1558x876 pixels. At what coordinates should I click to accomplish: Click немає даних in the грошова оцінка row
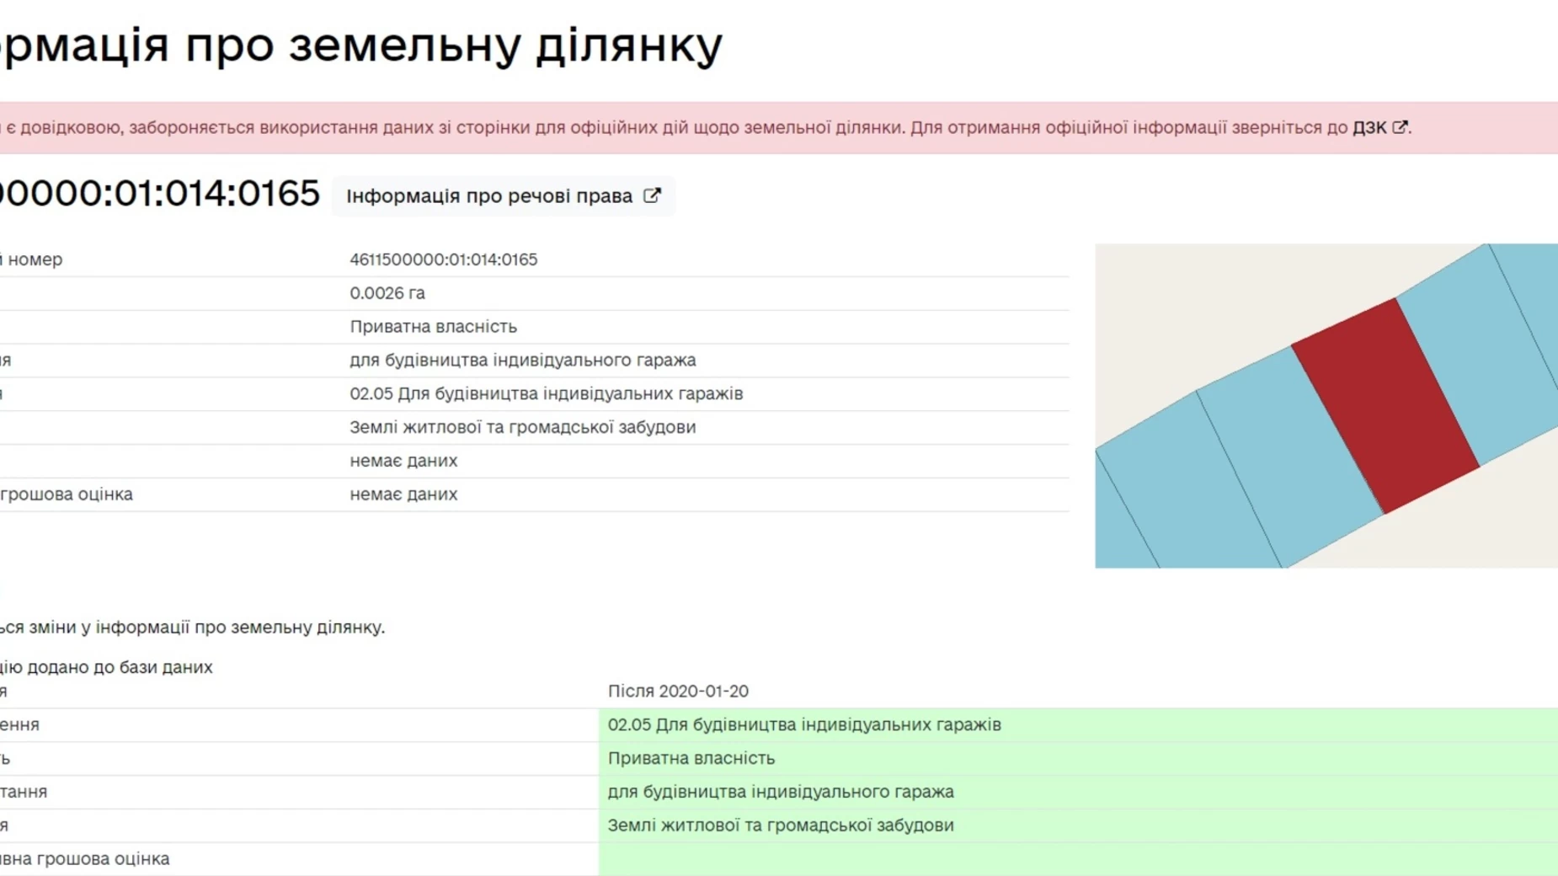point(403,494)
